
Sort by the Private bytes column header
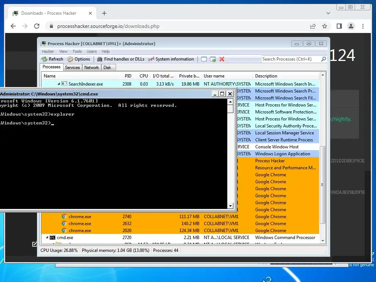tap(189, 76)
